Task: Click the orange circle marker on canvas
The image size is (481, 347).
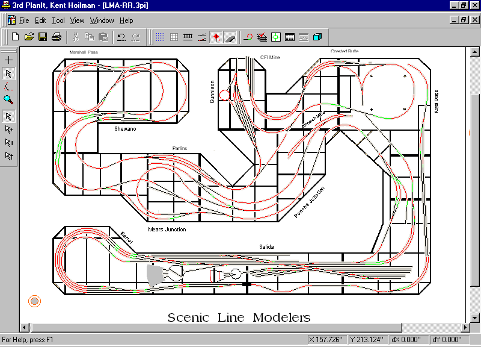Action: [35, 301]
